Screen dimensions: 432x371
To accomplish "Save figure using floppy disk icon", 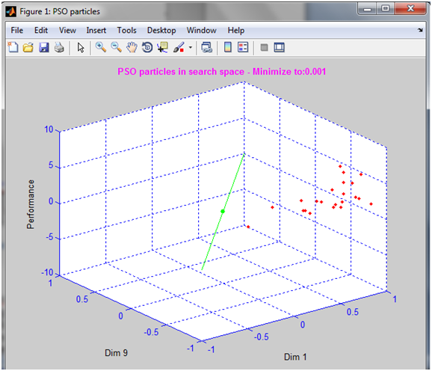I will pos(44,47).
